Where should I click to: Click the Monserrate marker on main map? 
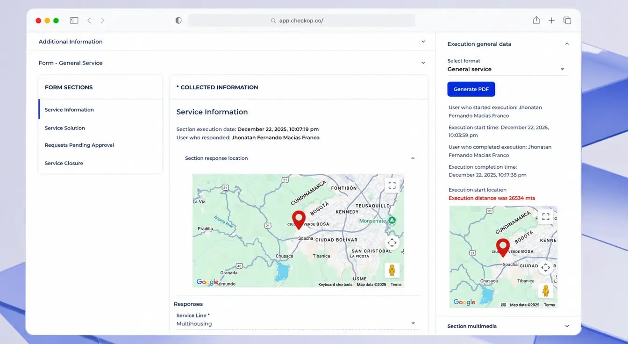pyautogui.click(x=392, y=220)
